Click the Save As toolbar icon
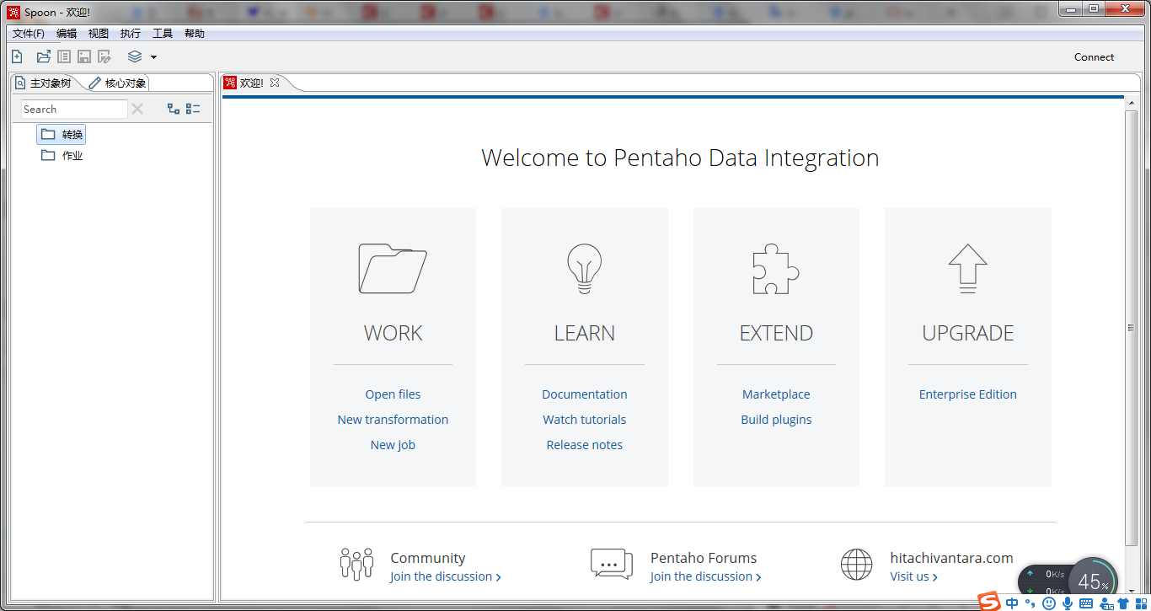1151x611 pixels. point(104,56)
